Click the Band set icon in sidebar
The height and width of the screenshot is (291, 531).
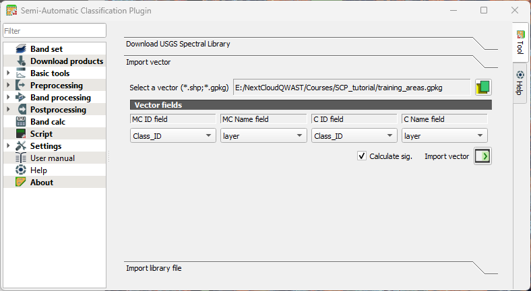tap(20, 49)
